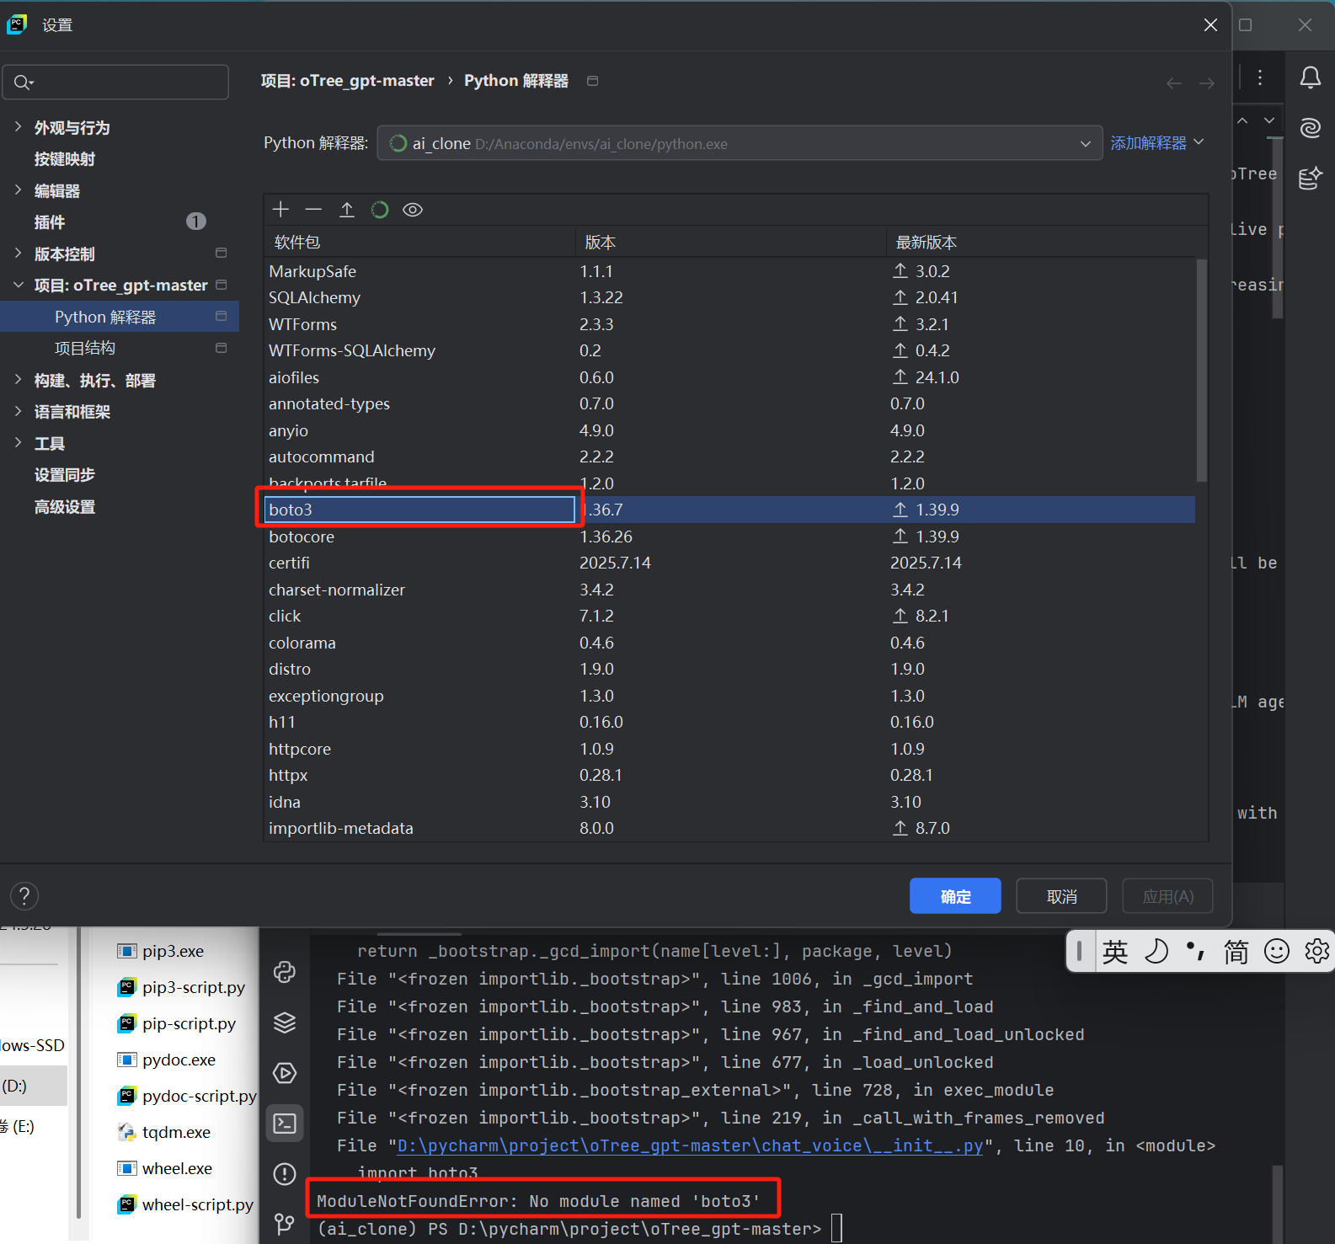Click the 取消 button
Image resolution: width=1335 pixels, height=1244 pixels.
click(x=1060, y=896)
